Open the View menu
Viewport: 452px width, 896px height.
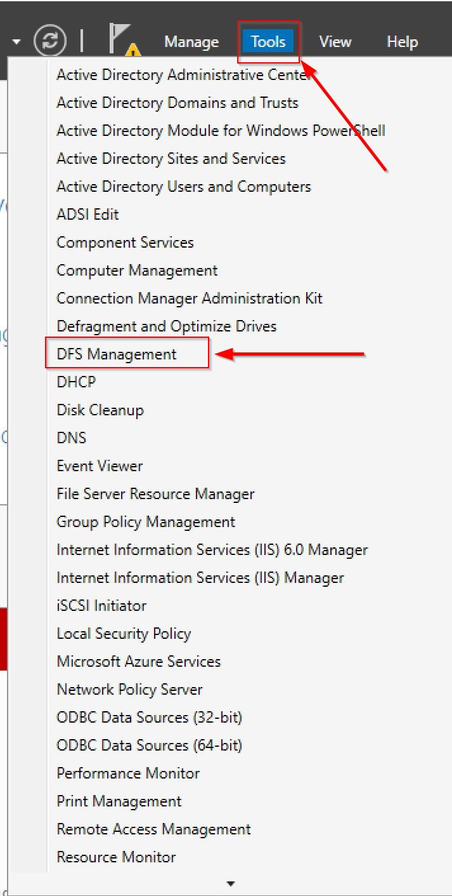pos(335,41)
